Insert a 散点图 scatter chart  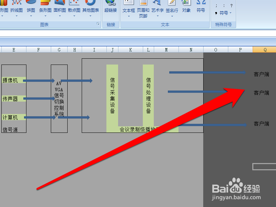point(74,8)
